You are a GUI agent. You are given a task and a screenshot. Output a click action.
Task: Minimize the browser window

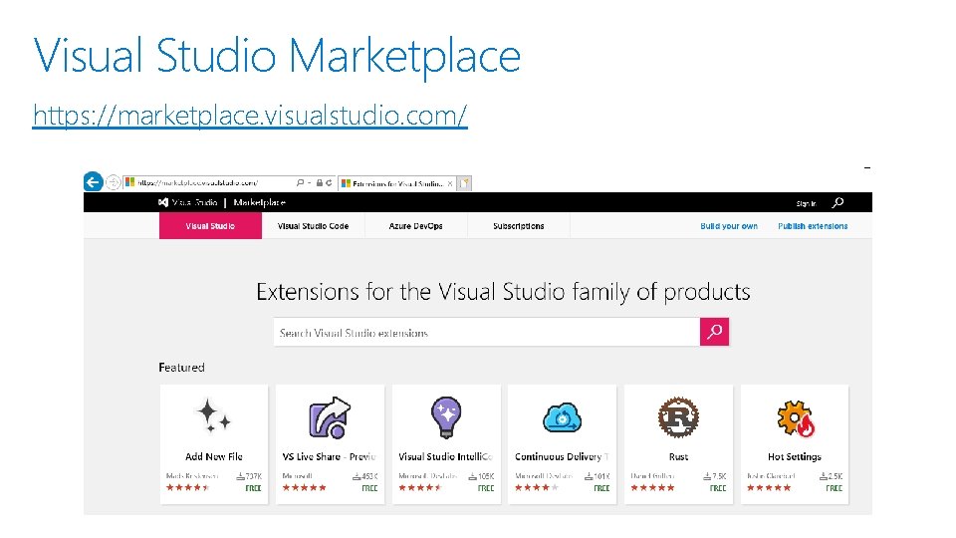coord(867,167)
